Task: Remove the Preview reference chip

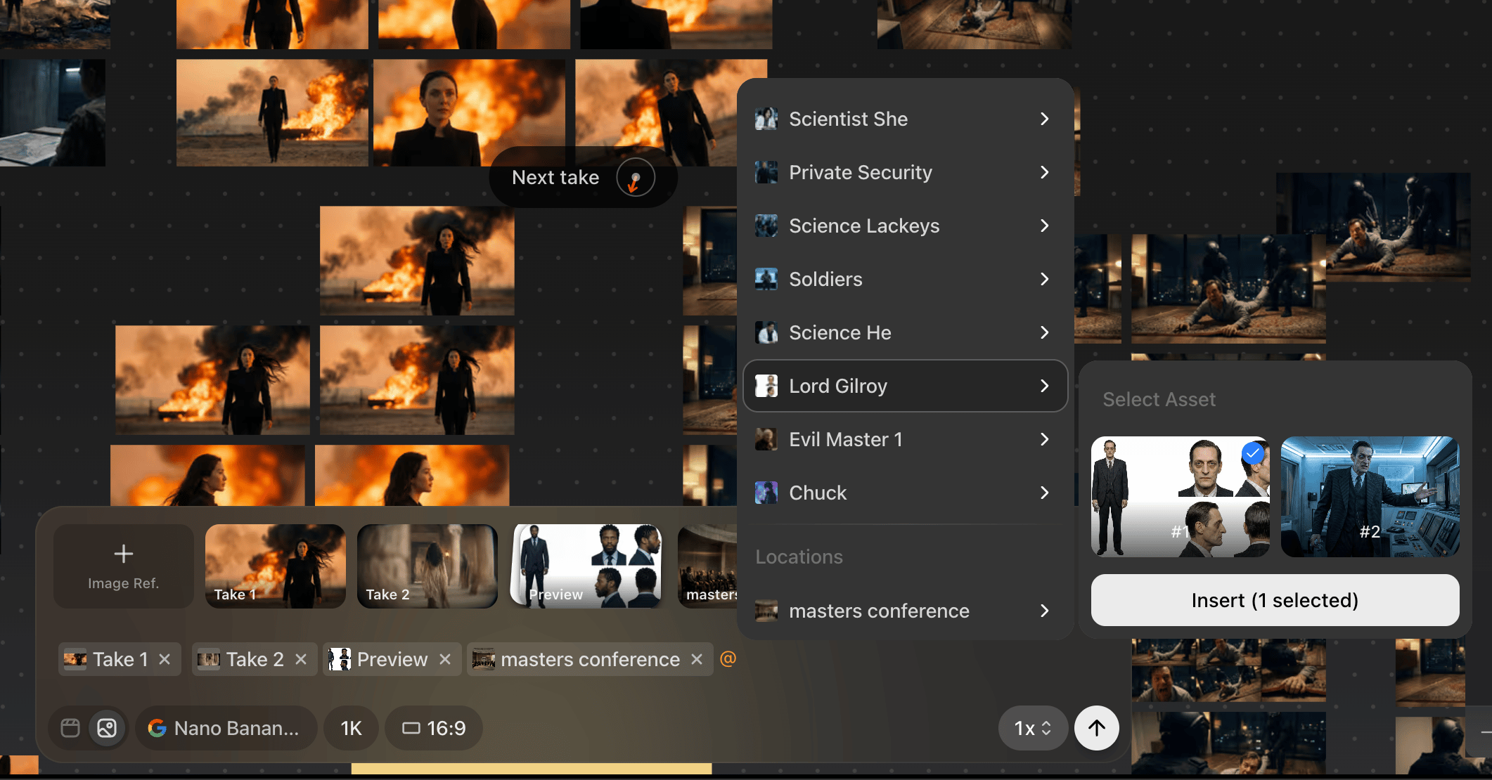Action: coord(445,659)
